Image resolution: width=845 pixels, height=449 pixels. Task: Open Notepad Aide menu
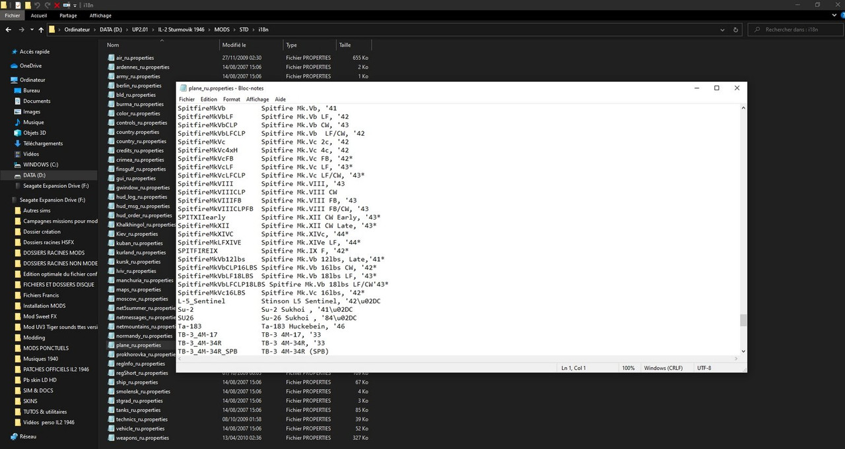coord(281,100)
